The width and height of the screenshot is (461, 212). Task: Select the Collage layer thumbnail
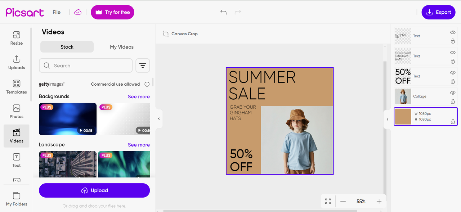tap(403, 96)
